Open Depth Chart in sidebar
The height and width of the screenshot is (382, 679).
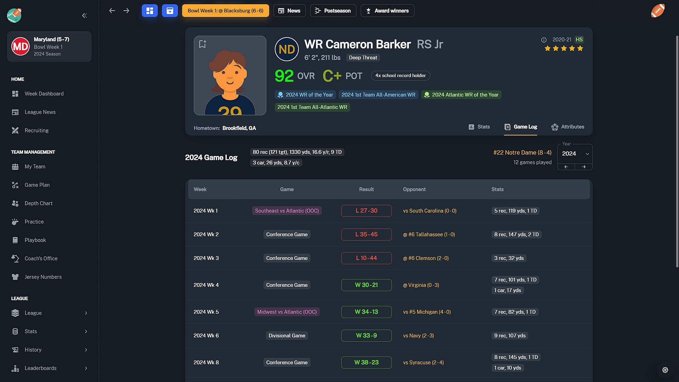click(x=39, y=203)
